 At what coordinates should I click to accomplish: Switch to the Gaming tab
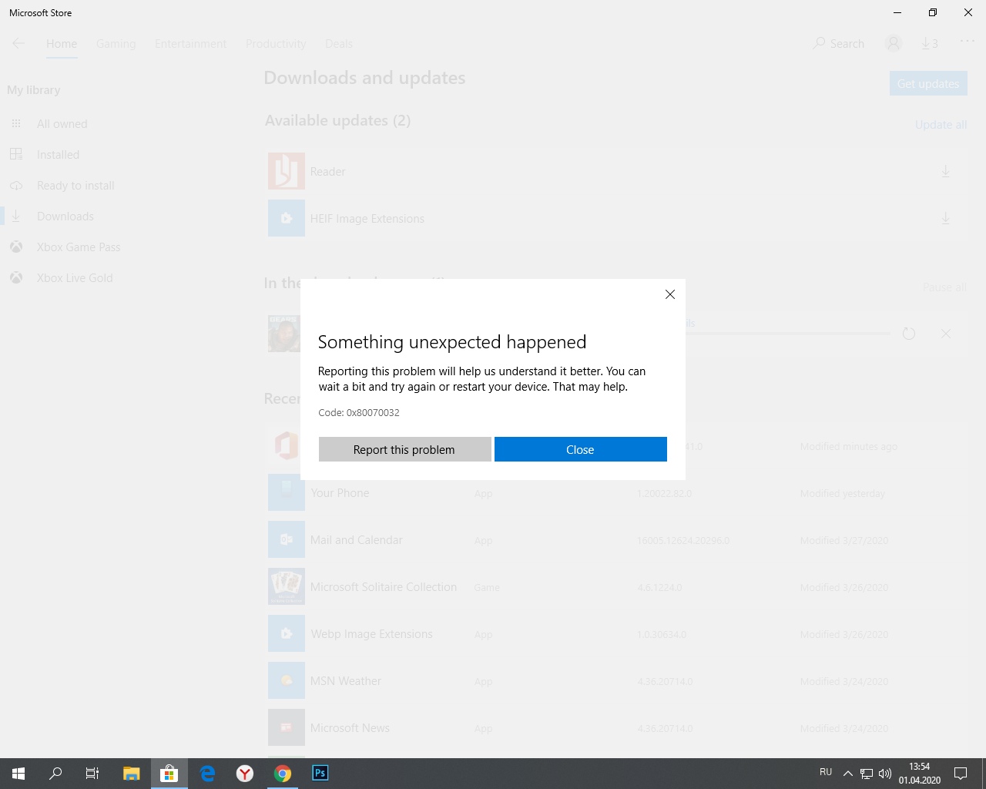coord(116,44)
